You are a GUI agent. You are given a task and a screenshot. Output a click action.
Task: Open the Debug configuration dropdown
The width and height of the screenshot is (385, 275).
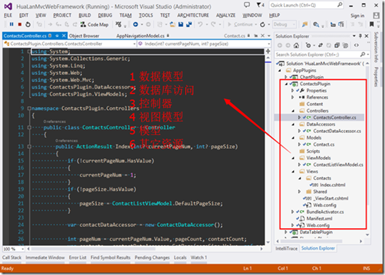[x=284, y=24]
